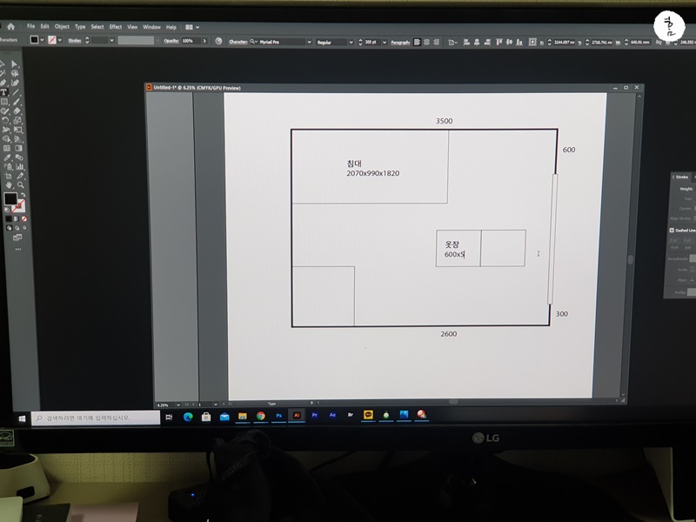Select the Slice tool
This screenshot has width=696, height=522.
(20, 176)
